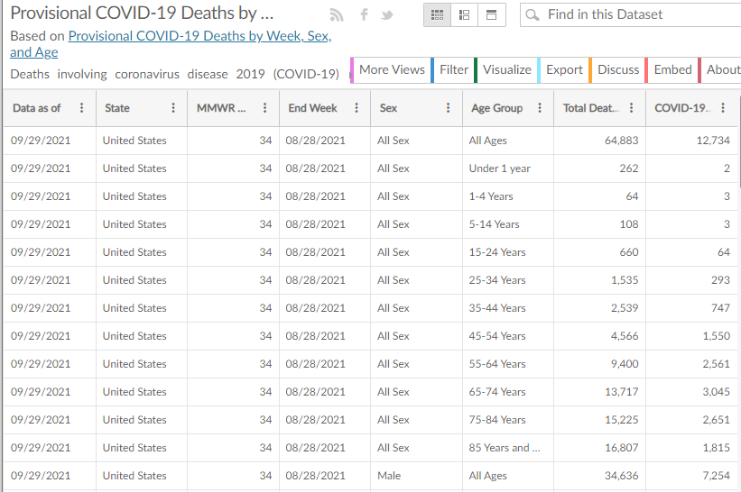
Task: Open the Provisional COVID-19 Deaths source link
Action: [x=199, y=37]
